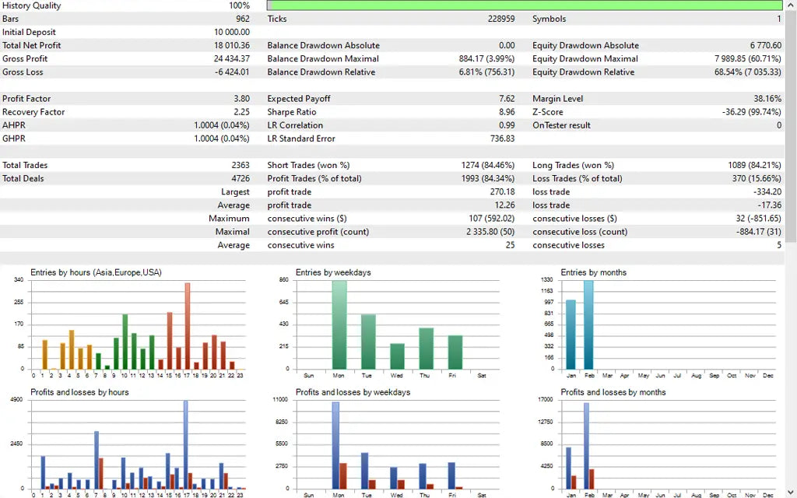797x498 pixels.
Task: Select the hour 17 bar in Entries by hours
Action: pos(187,319)
